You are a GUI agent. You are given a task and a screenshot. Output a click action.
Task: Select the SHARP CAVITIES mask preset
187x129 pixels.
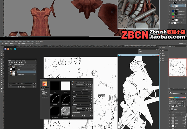[66, 98]
